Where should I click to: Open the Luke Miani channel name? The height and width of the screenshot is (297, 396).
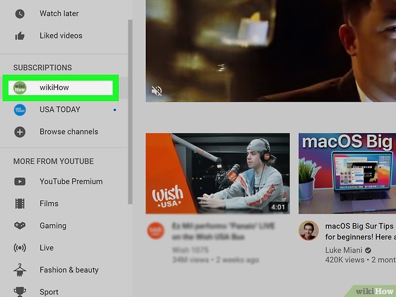(x=343, y=250)
